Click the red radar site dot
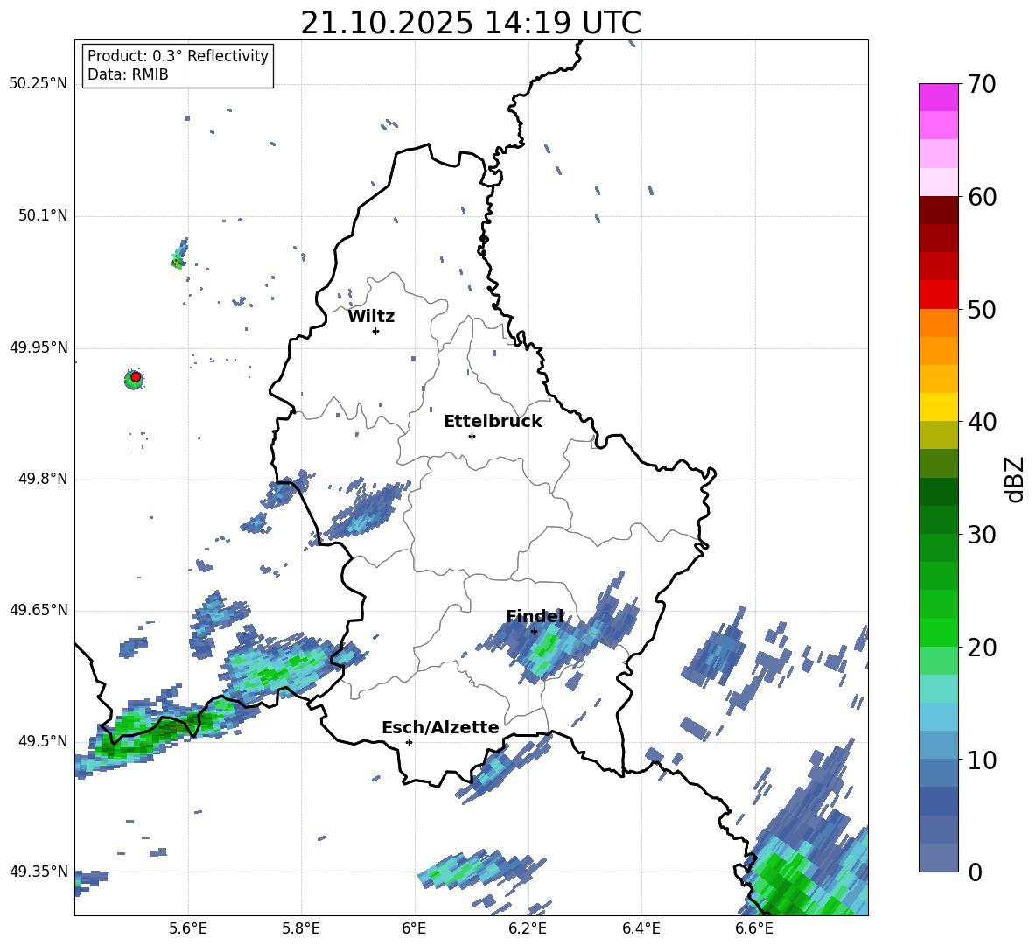 pyautogui.click(x=136, y=377)
